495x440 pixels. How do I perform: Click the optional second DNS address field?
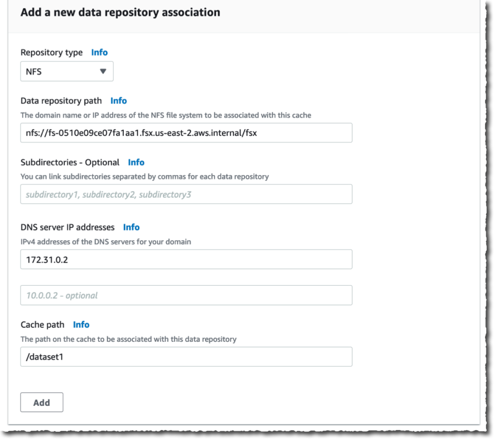(186, 295)
